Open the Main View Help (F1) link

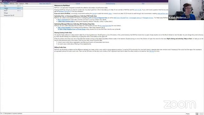[x=45, y=4]
